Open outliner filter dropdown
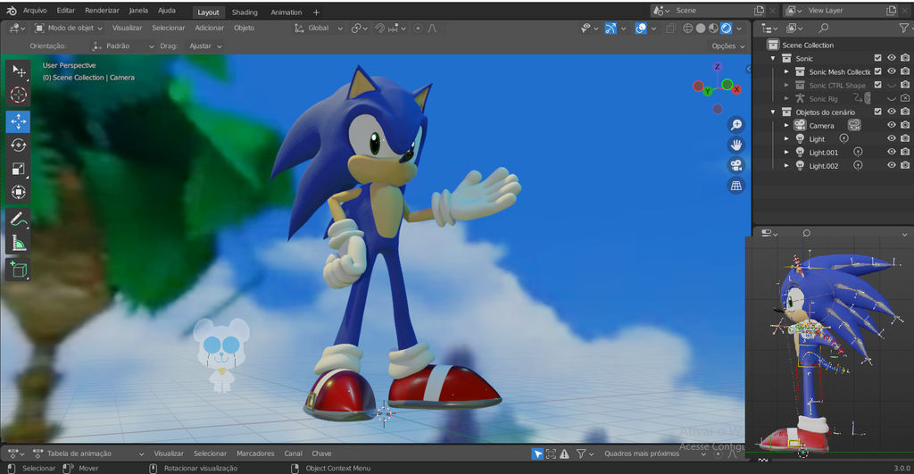 tap(905, 28)
